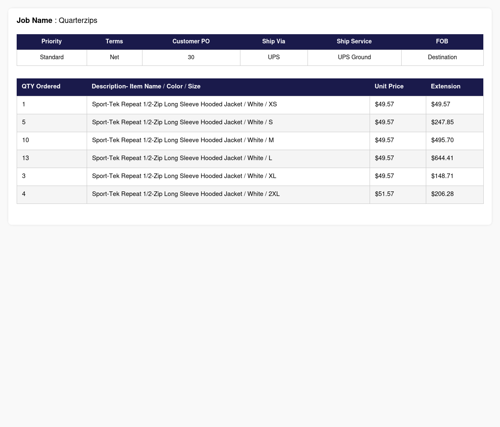Select quantity 13 in the L row
Screen dimensions: 500x427
point(52,158)
